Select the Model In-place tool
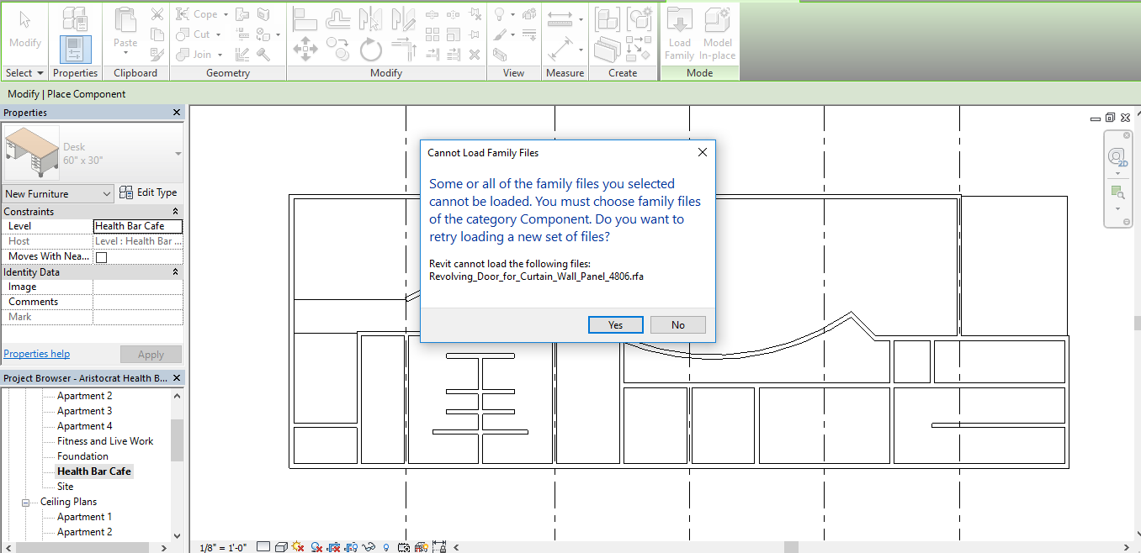The width and height of the screenshot is (1141, 553). click(718, 34)
